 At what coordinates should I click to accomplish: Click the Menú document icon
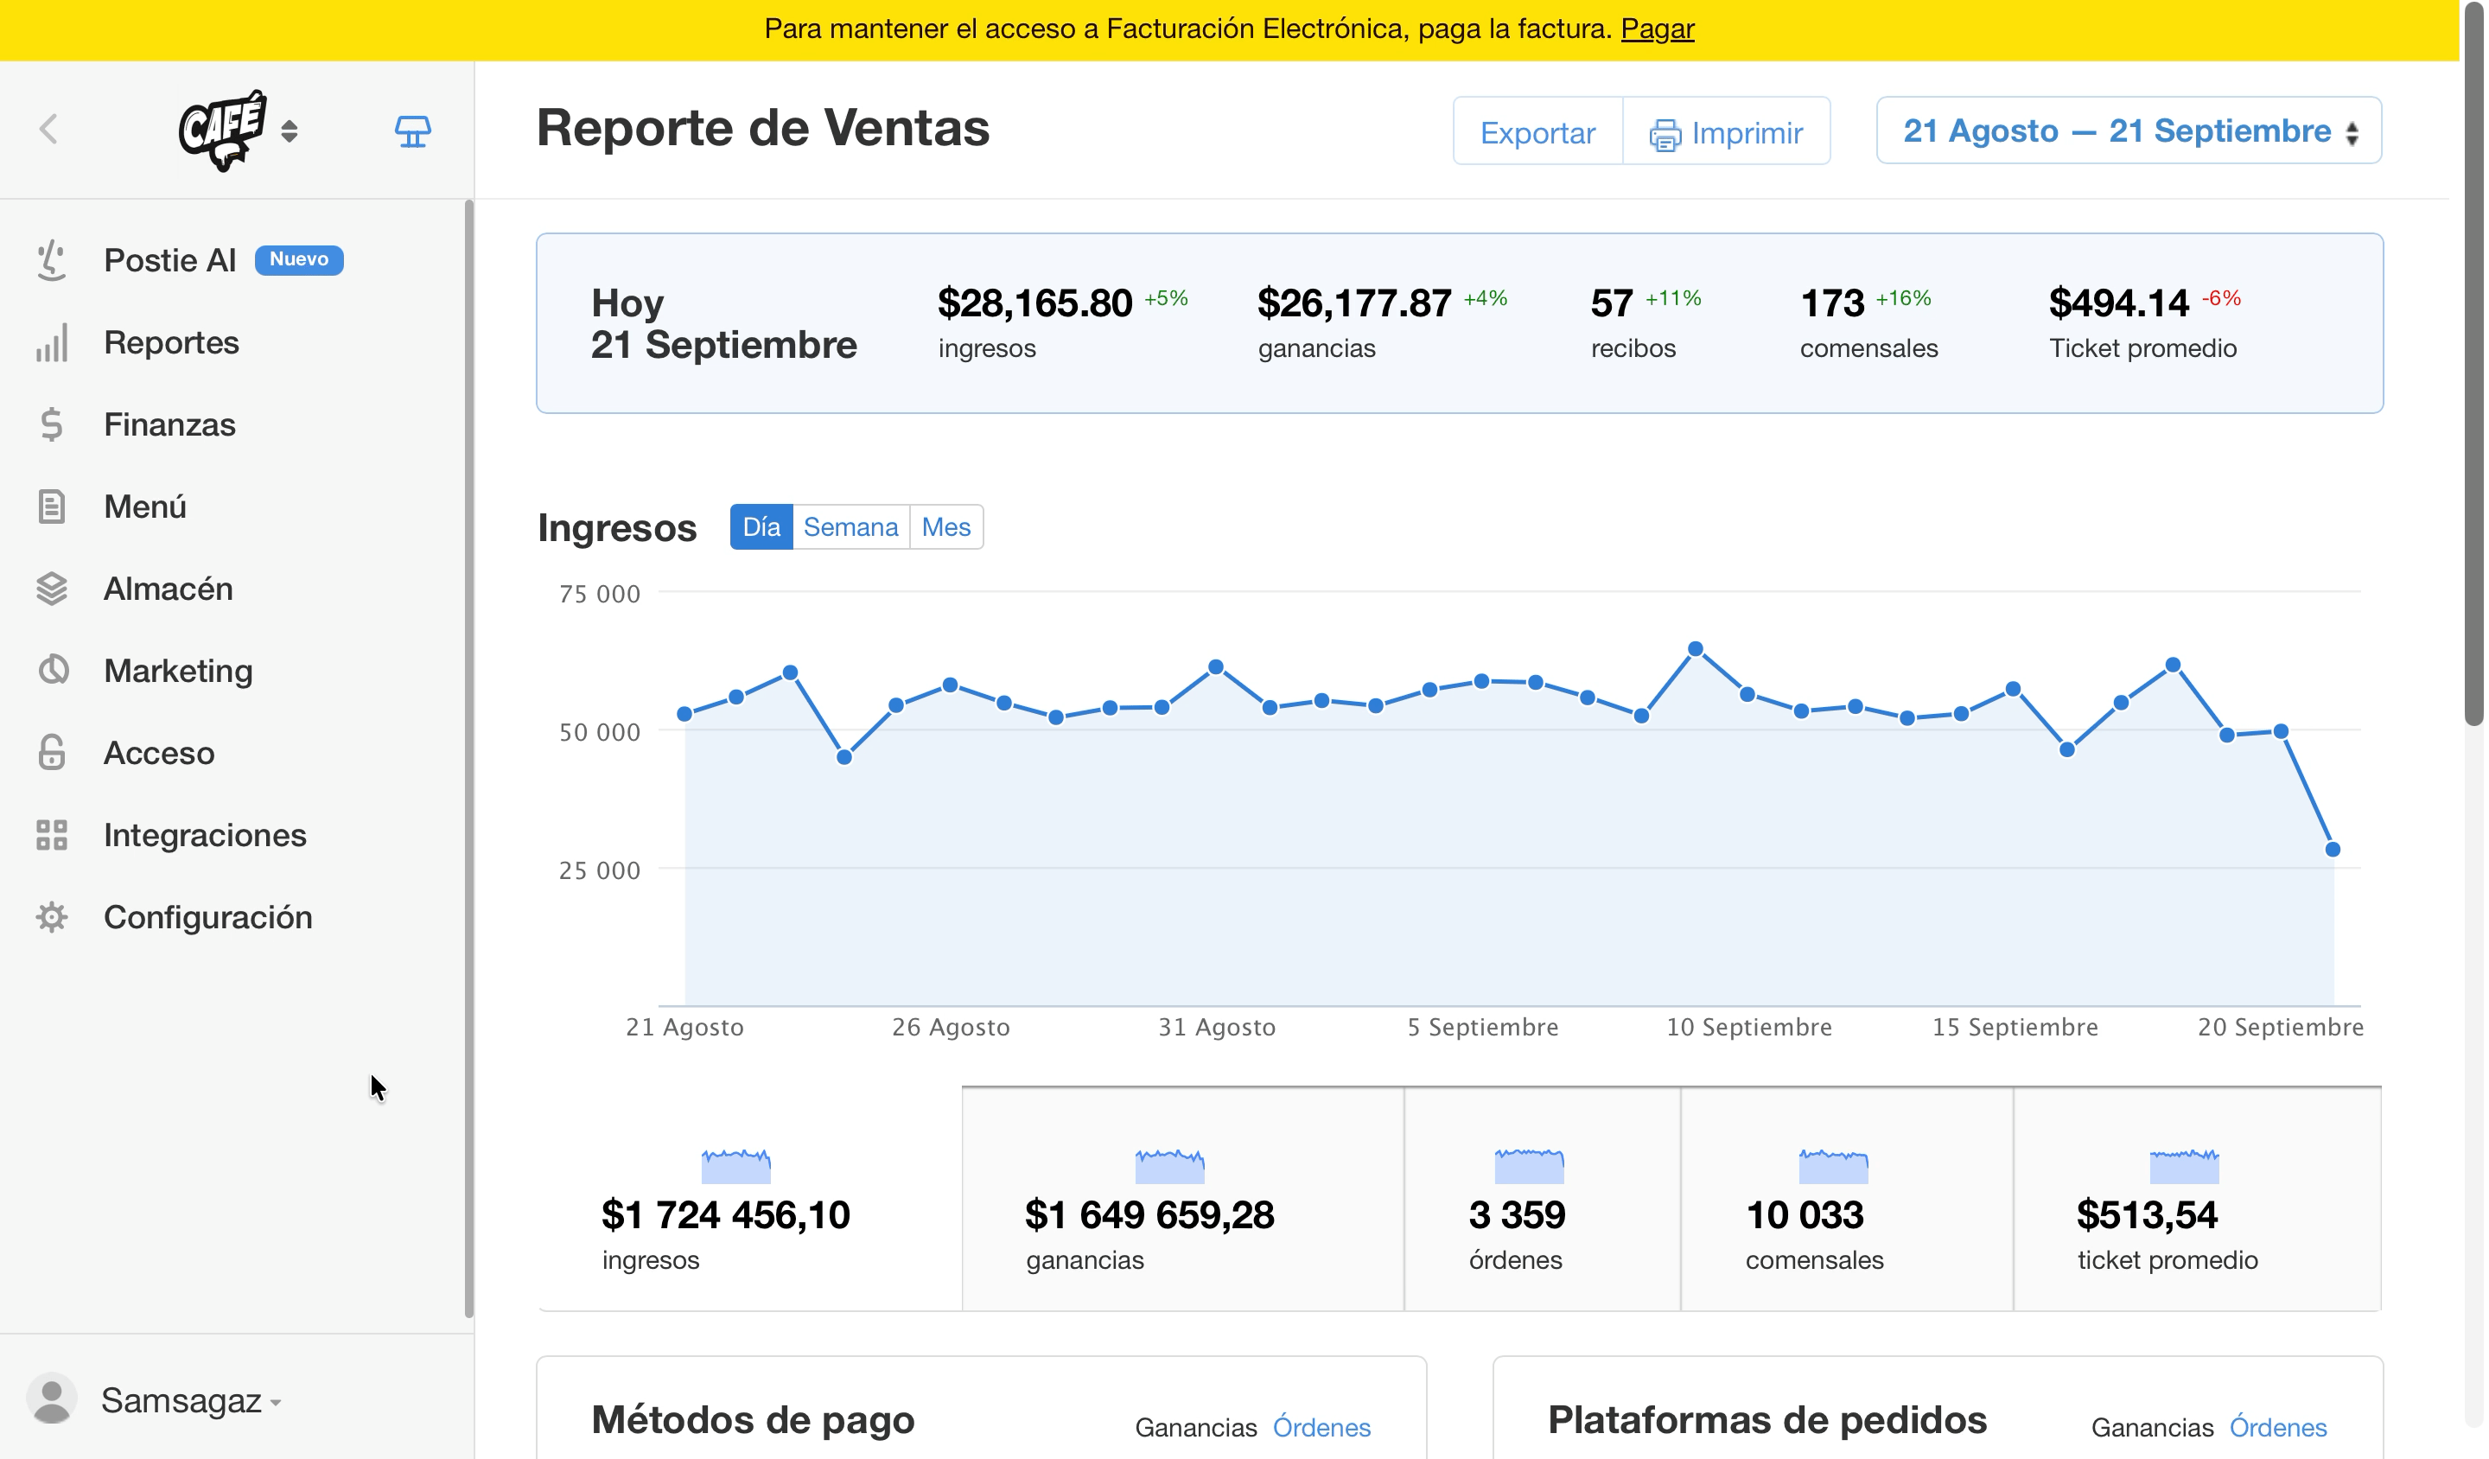[x=51, y=507]
